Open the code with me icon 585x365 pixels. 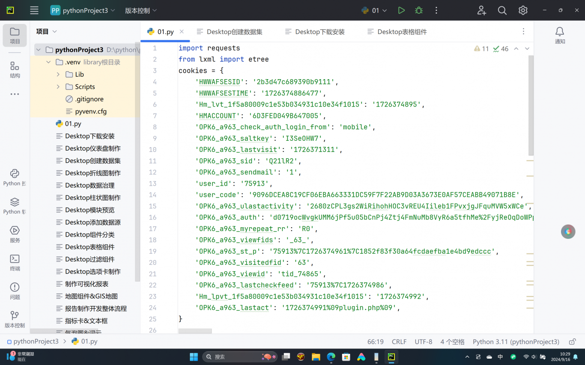coord(482,10)
